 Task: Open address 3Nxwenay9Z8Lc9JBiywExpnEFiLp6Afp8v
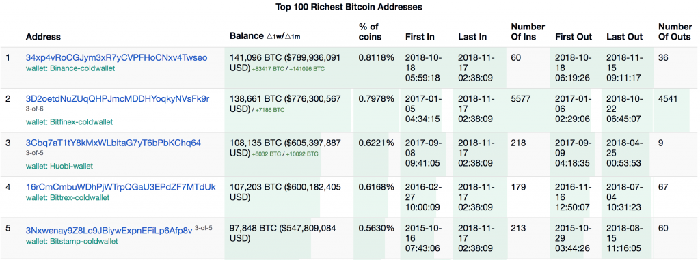109,231
